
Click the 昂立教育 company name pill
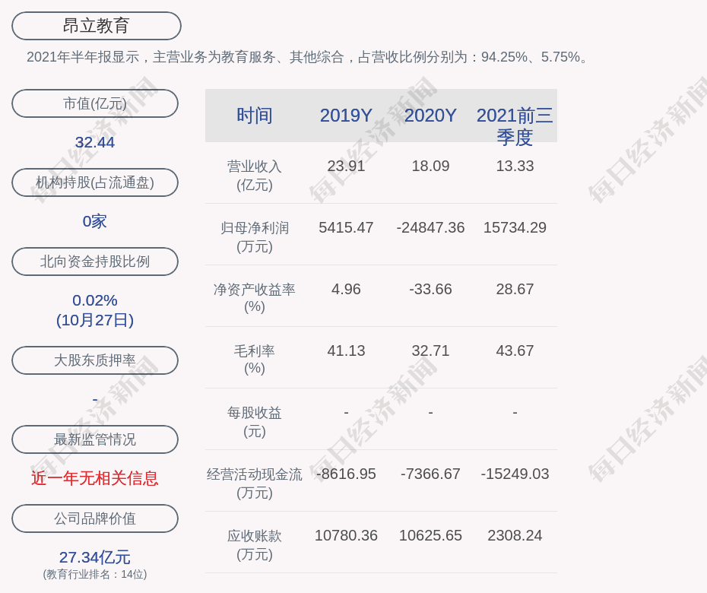tap(96, 26)
